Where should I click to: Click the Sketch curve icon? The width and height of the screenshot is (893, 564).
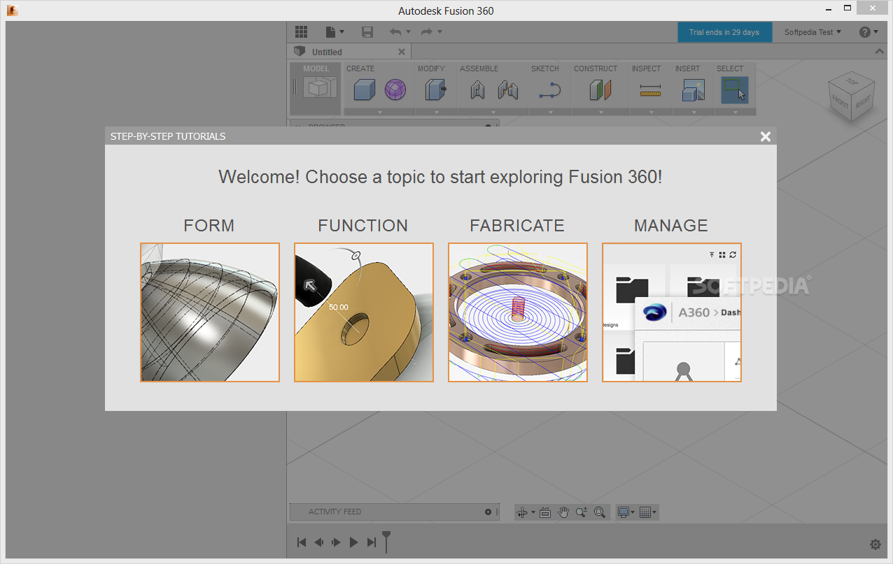pos(550,90)
